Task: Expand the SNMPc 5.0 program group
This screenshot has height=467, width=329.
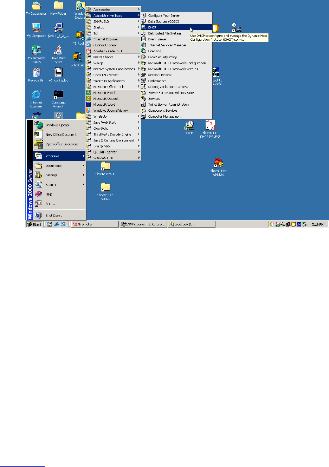Action: point(114,21)
